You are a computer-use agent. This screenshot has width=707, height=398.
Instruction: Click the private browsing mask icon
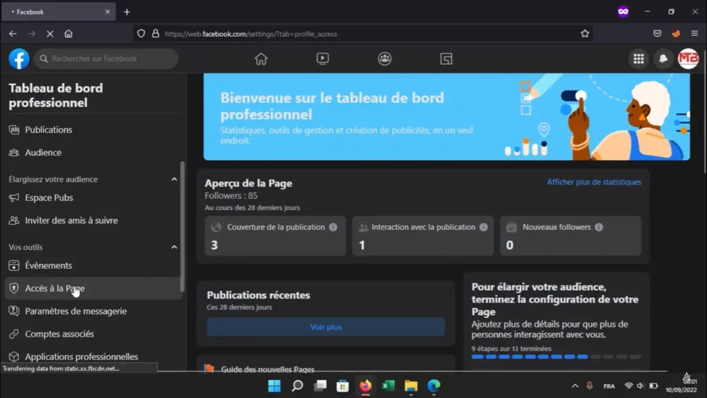[623, 12]
